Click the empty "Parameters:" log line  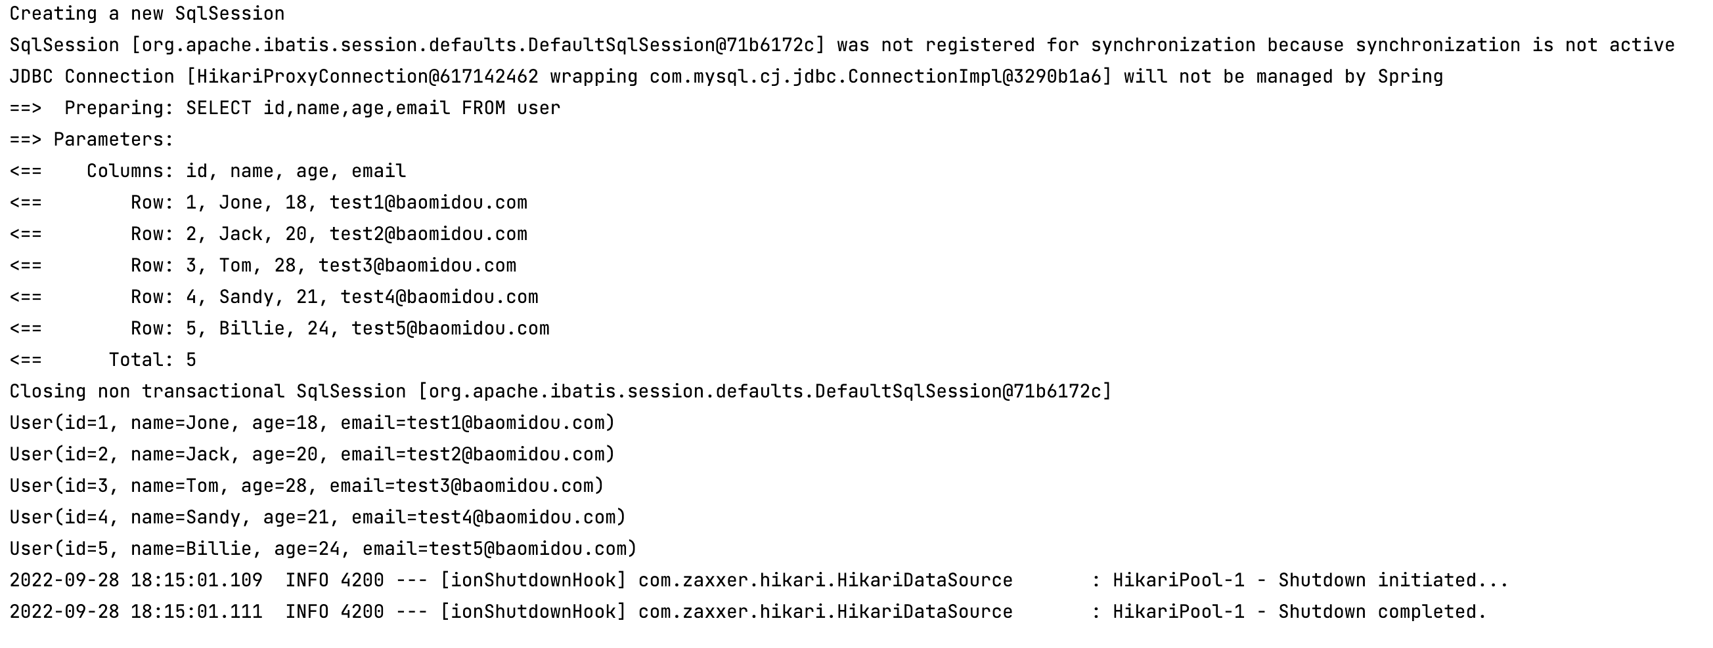point(113,140)
